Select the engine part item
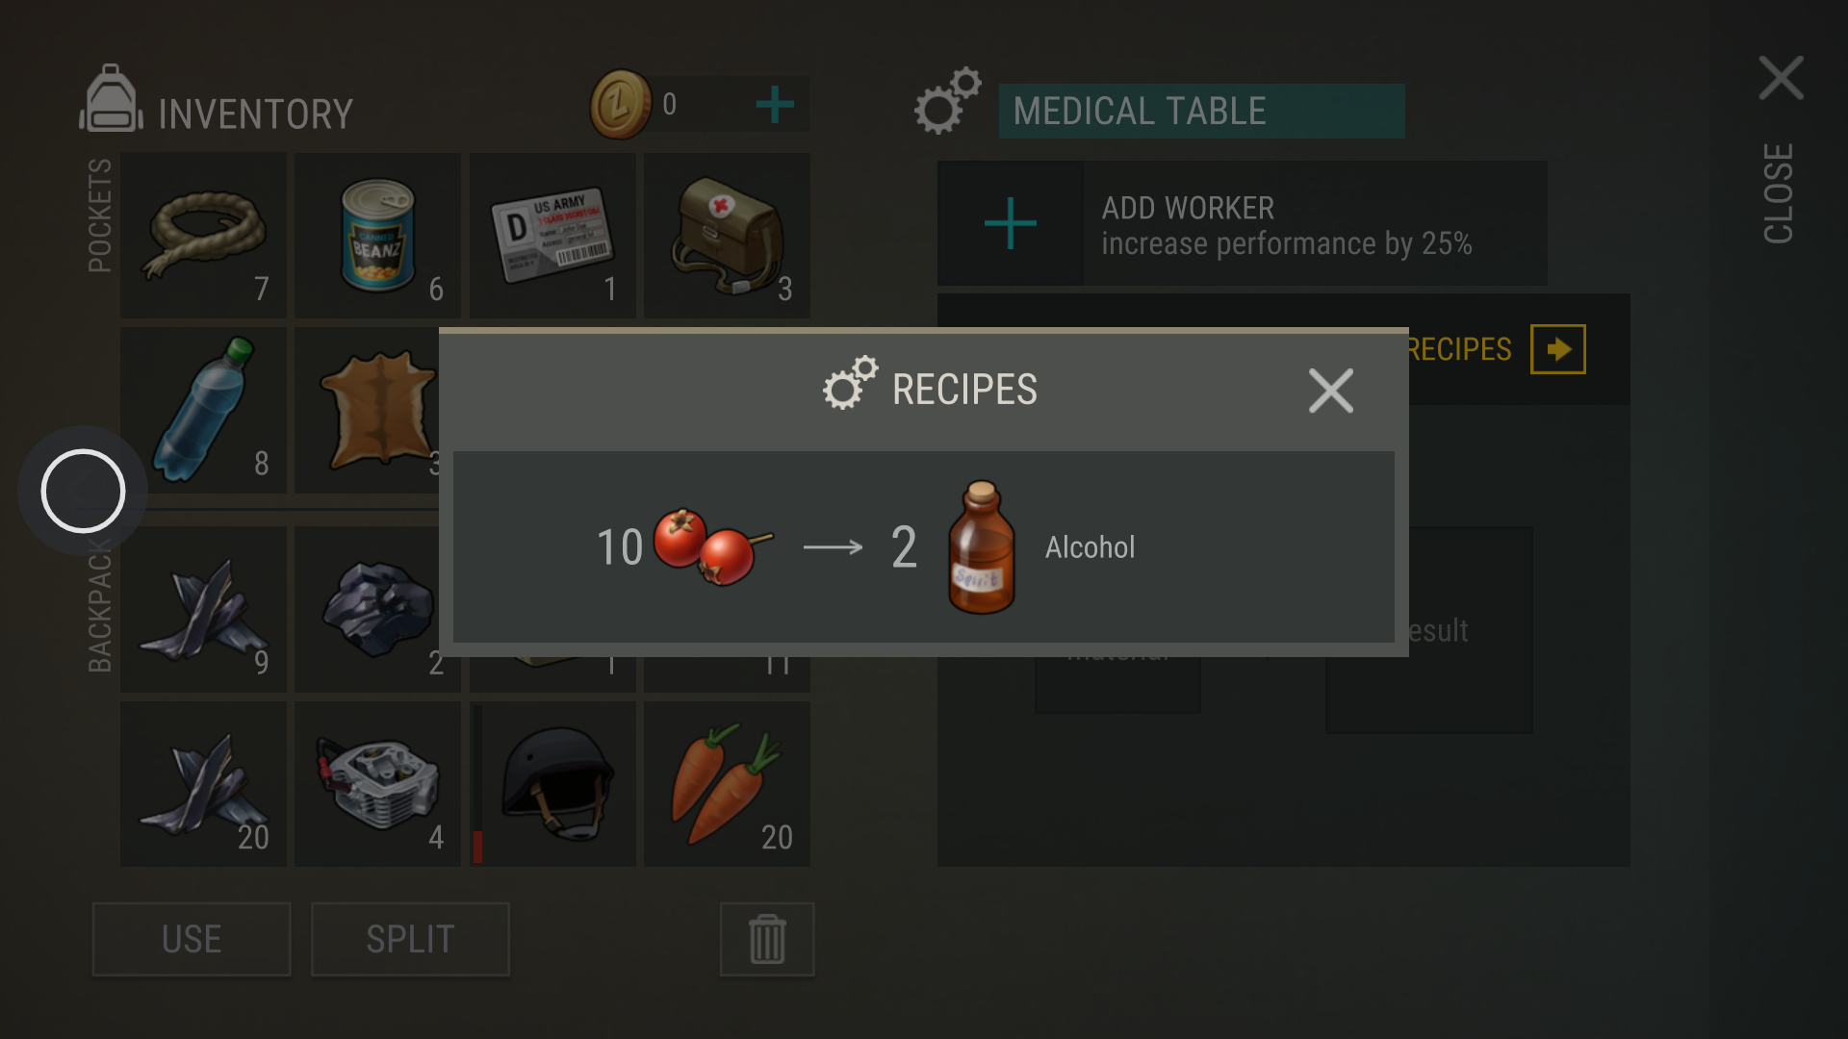This screenshot has width=1848, height=1039. [377, 784]
